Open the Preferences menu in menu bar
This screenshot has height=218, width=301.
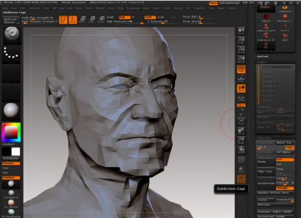click(x=133, y=8)
